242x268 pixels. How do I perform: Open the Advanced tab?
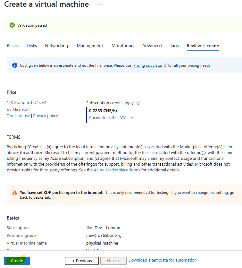[152, 46]
